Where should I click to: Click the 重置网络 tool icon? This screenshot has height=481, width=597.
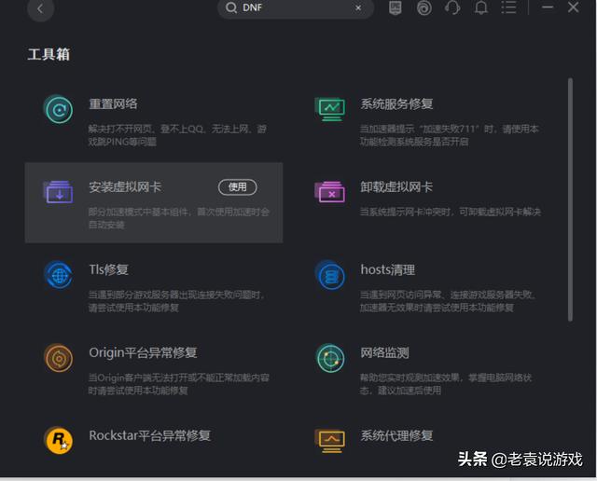click(x=58, y=110)
